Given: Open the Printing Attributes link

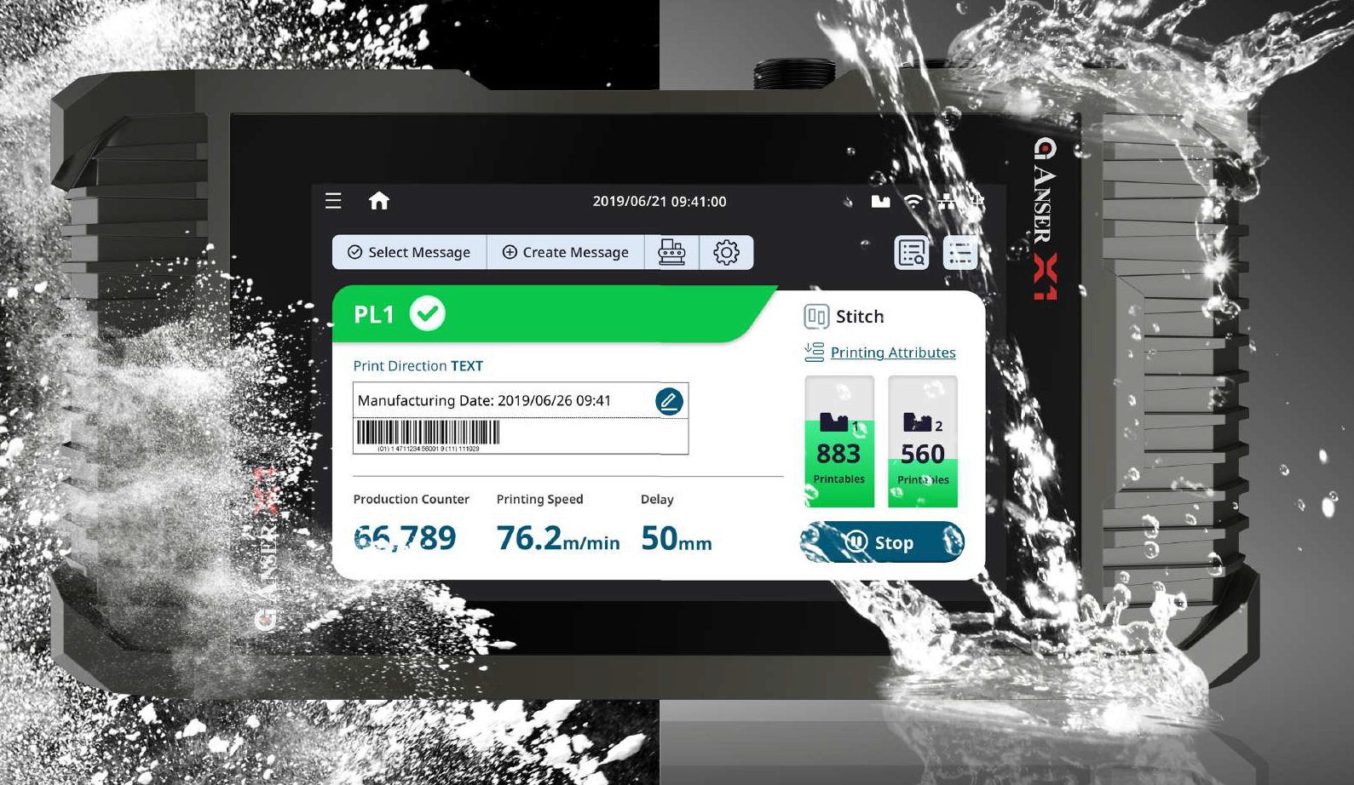Looking at the screenshot, I should 893,352.
